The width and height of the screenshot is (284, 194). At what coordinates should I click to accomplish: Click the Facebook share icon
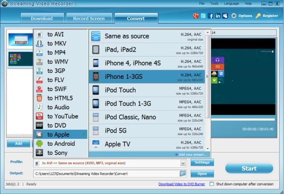pos(211,16)
